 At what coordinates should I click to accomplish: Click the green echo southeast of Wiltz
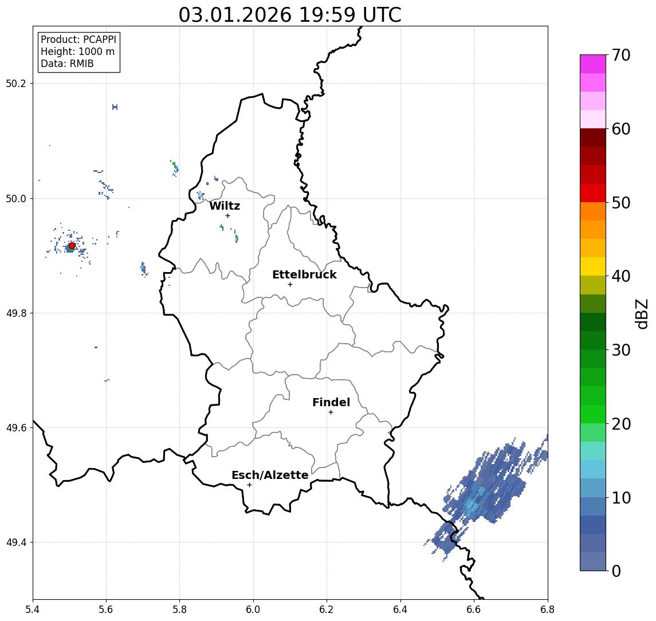pyautogui.click(x=237, y=238)
